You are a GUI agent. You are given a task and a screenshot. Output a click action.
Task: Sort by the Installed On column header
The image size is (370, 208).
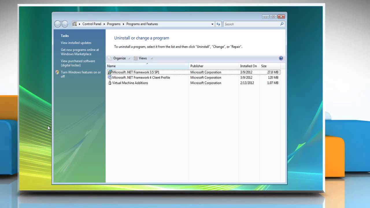(x=249, y=66)
